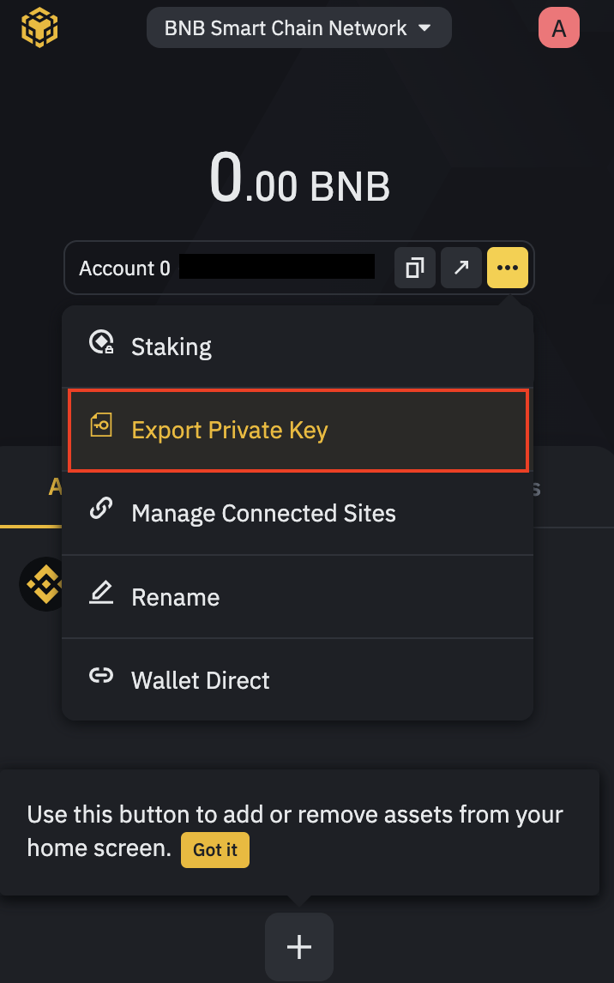Click the chain-link icon beside Manage Connected Sites
Image resolution: width=614 pixels, height=983 pixels.
pos(101,509)
